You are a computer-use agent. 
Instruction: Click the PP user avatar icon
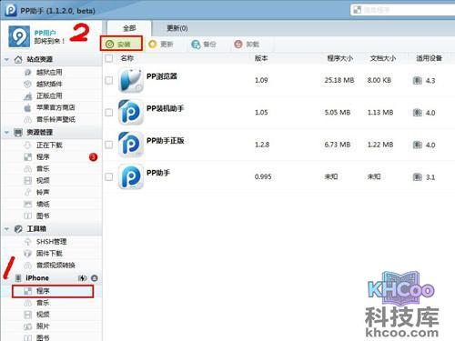(x=19, y=36)
